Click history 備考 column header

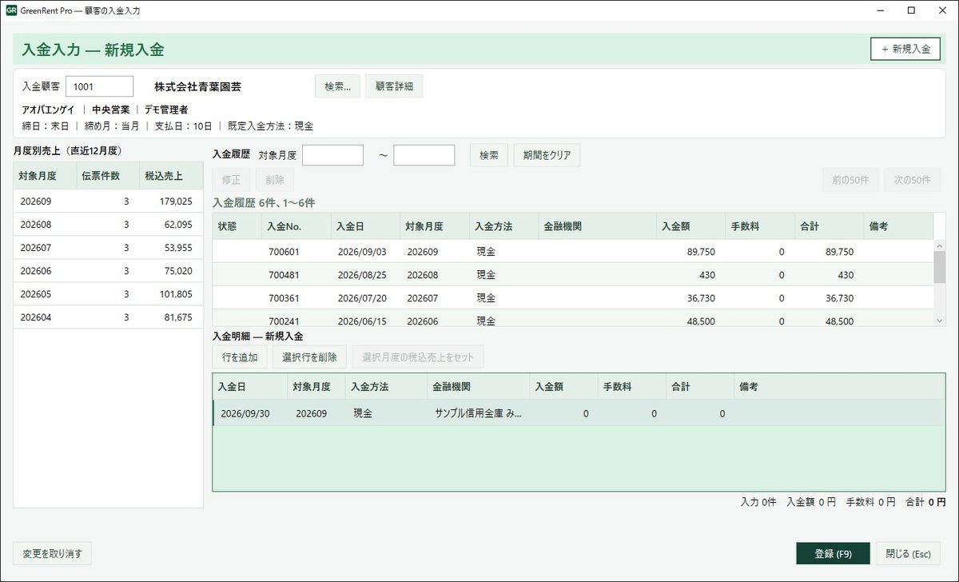(x=898, y=226)
